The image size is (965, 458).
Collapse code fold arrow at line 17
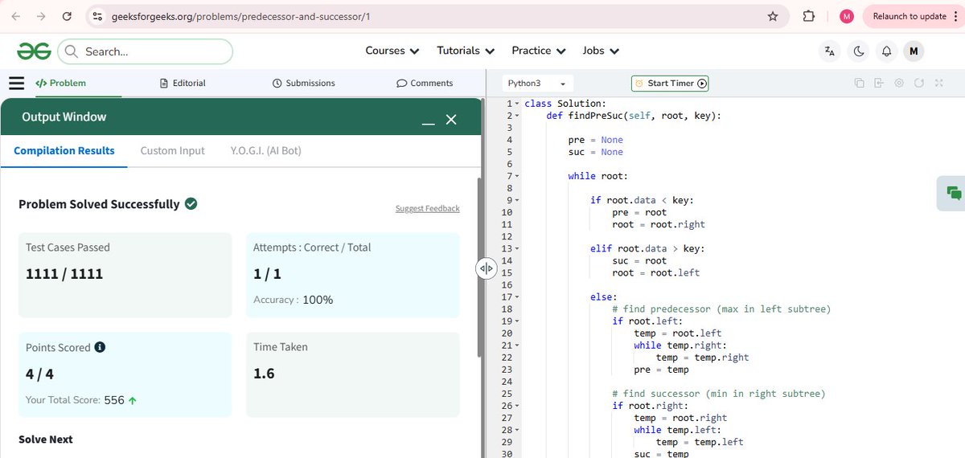click(518, 296)
